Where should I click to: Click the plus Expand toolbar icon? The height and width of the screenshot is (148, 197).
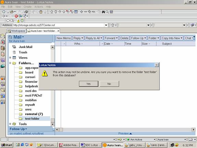point(82,12)
